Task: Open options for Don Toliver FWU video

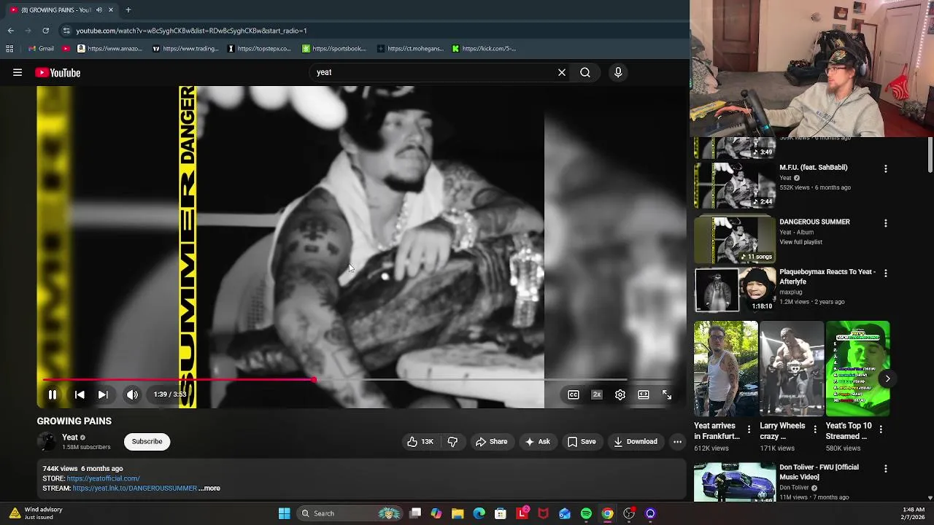Action: point(886,469)
